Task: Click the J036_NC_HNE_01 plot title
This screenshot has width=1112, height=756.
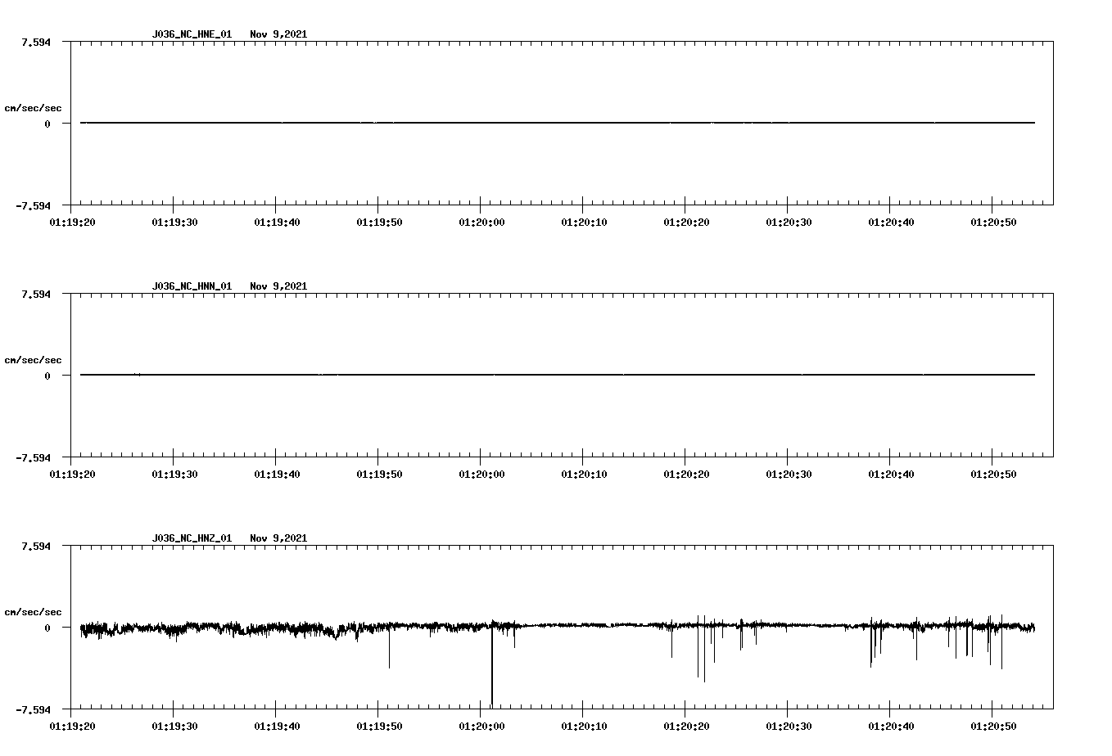Action: tap(192, 34)
